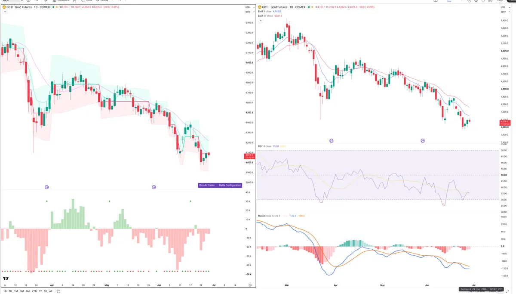Screen dimensions: 516x294
Task: Select the EMA 21 close legend
Action: [x=265, y=15]
